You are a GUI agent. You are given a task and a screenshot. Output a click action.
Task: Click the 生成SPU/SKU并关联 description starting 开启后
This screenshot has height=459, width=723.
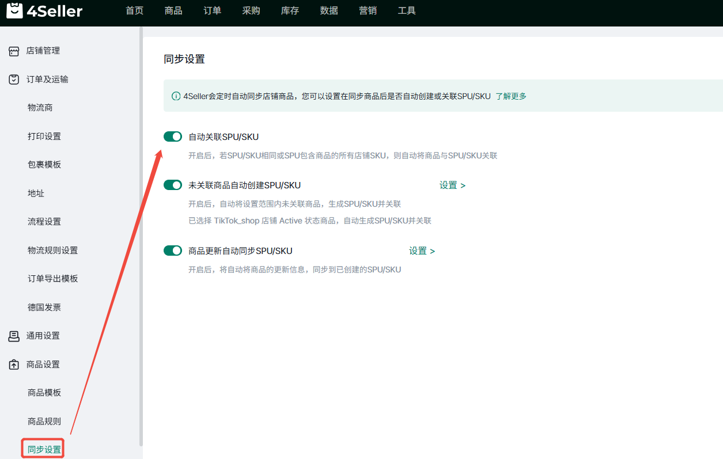coord(294,204)
